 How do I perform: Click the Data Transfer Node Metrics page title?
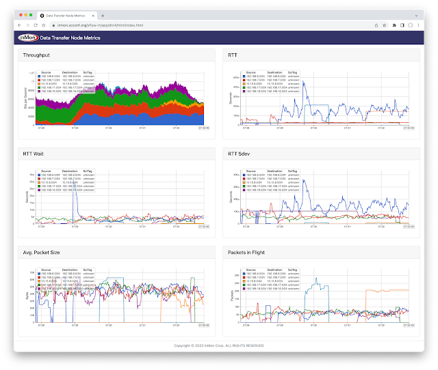pos(70,38)
